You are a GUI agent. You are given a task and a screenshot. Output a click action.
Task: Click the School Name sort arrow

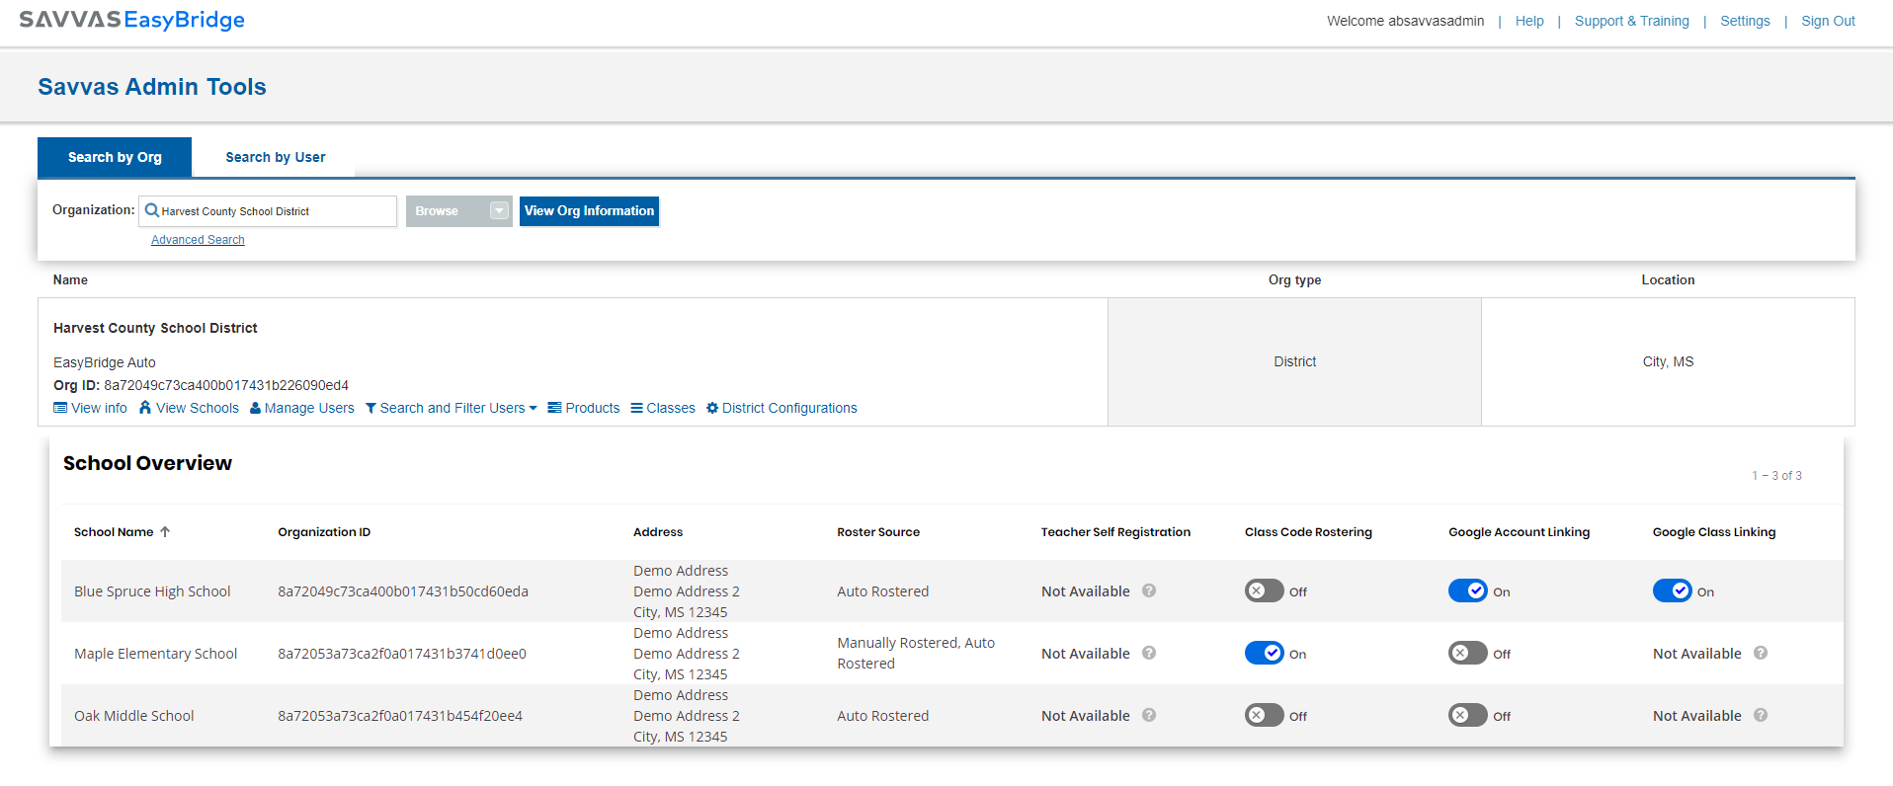[165, 531]
